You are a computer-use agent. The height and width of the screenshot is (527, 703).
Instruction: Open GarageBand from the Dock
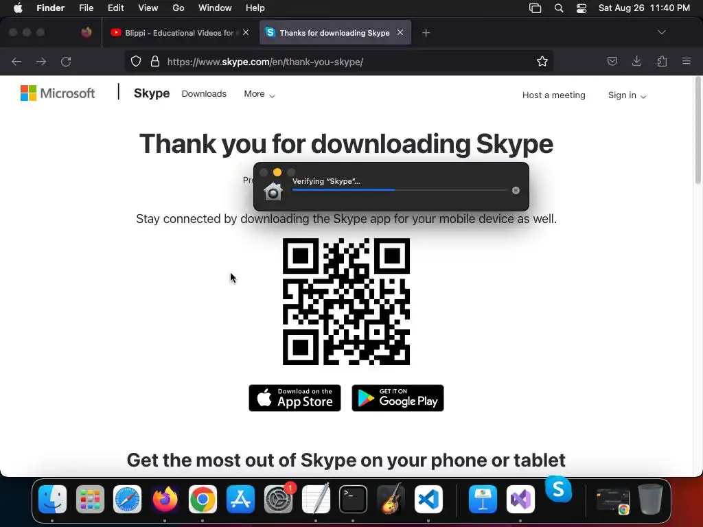pyautogui.click(x=391, y=500)
